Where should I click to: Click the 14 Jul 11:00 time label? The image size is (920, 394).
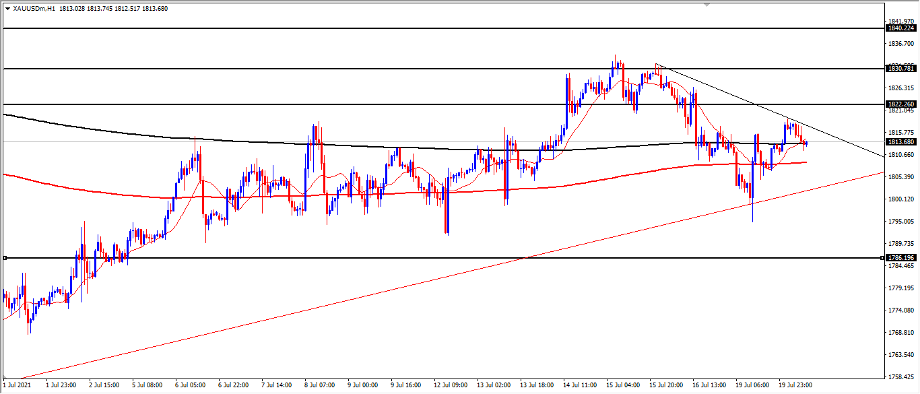580,386
